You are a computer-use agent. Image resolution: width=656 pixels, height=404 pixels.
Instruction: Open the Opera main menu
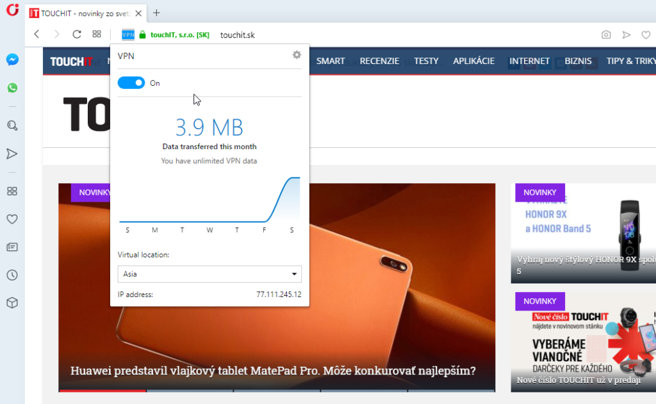pos(12,12)
